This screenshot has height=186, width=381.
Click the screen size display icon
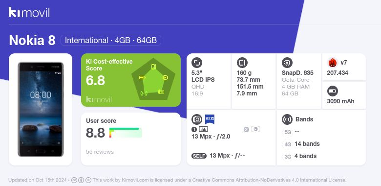196,63
